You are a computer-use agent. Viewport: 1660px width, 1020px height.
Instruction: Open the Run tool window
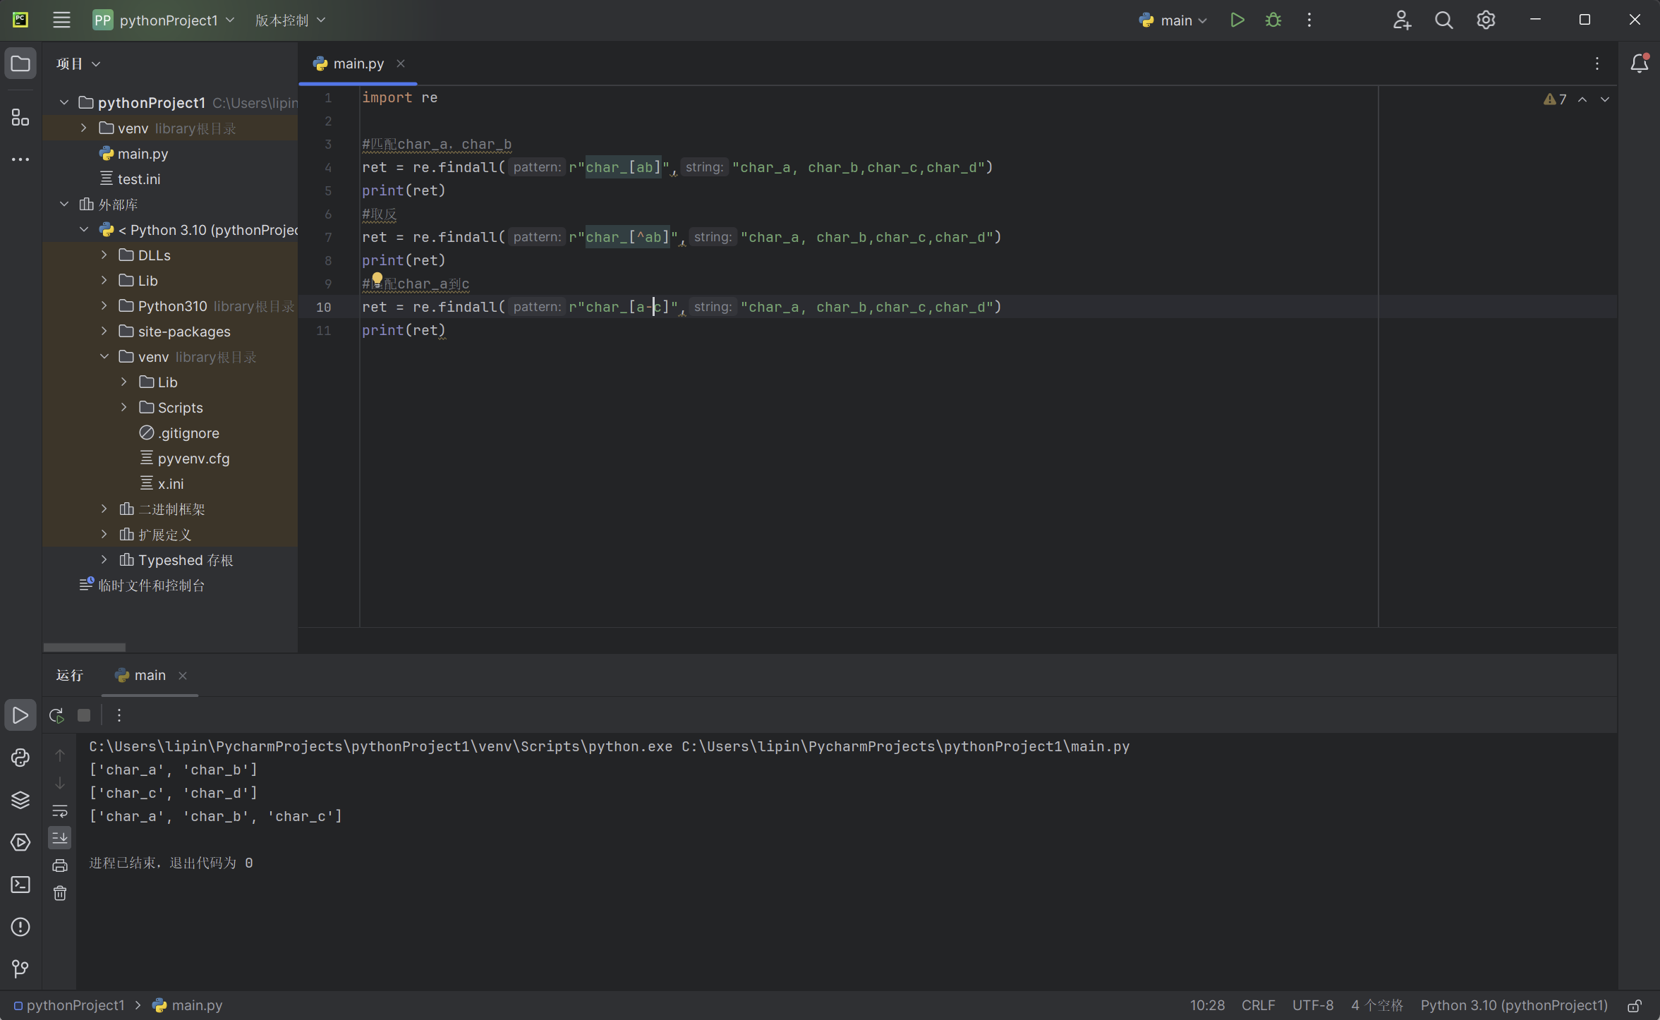pyautogui.click(x=20, y=715)
